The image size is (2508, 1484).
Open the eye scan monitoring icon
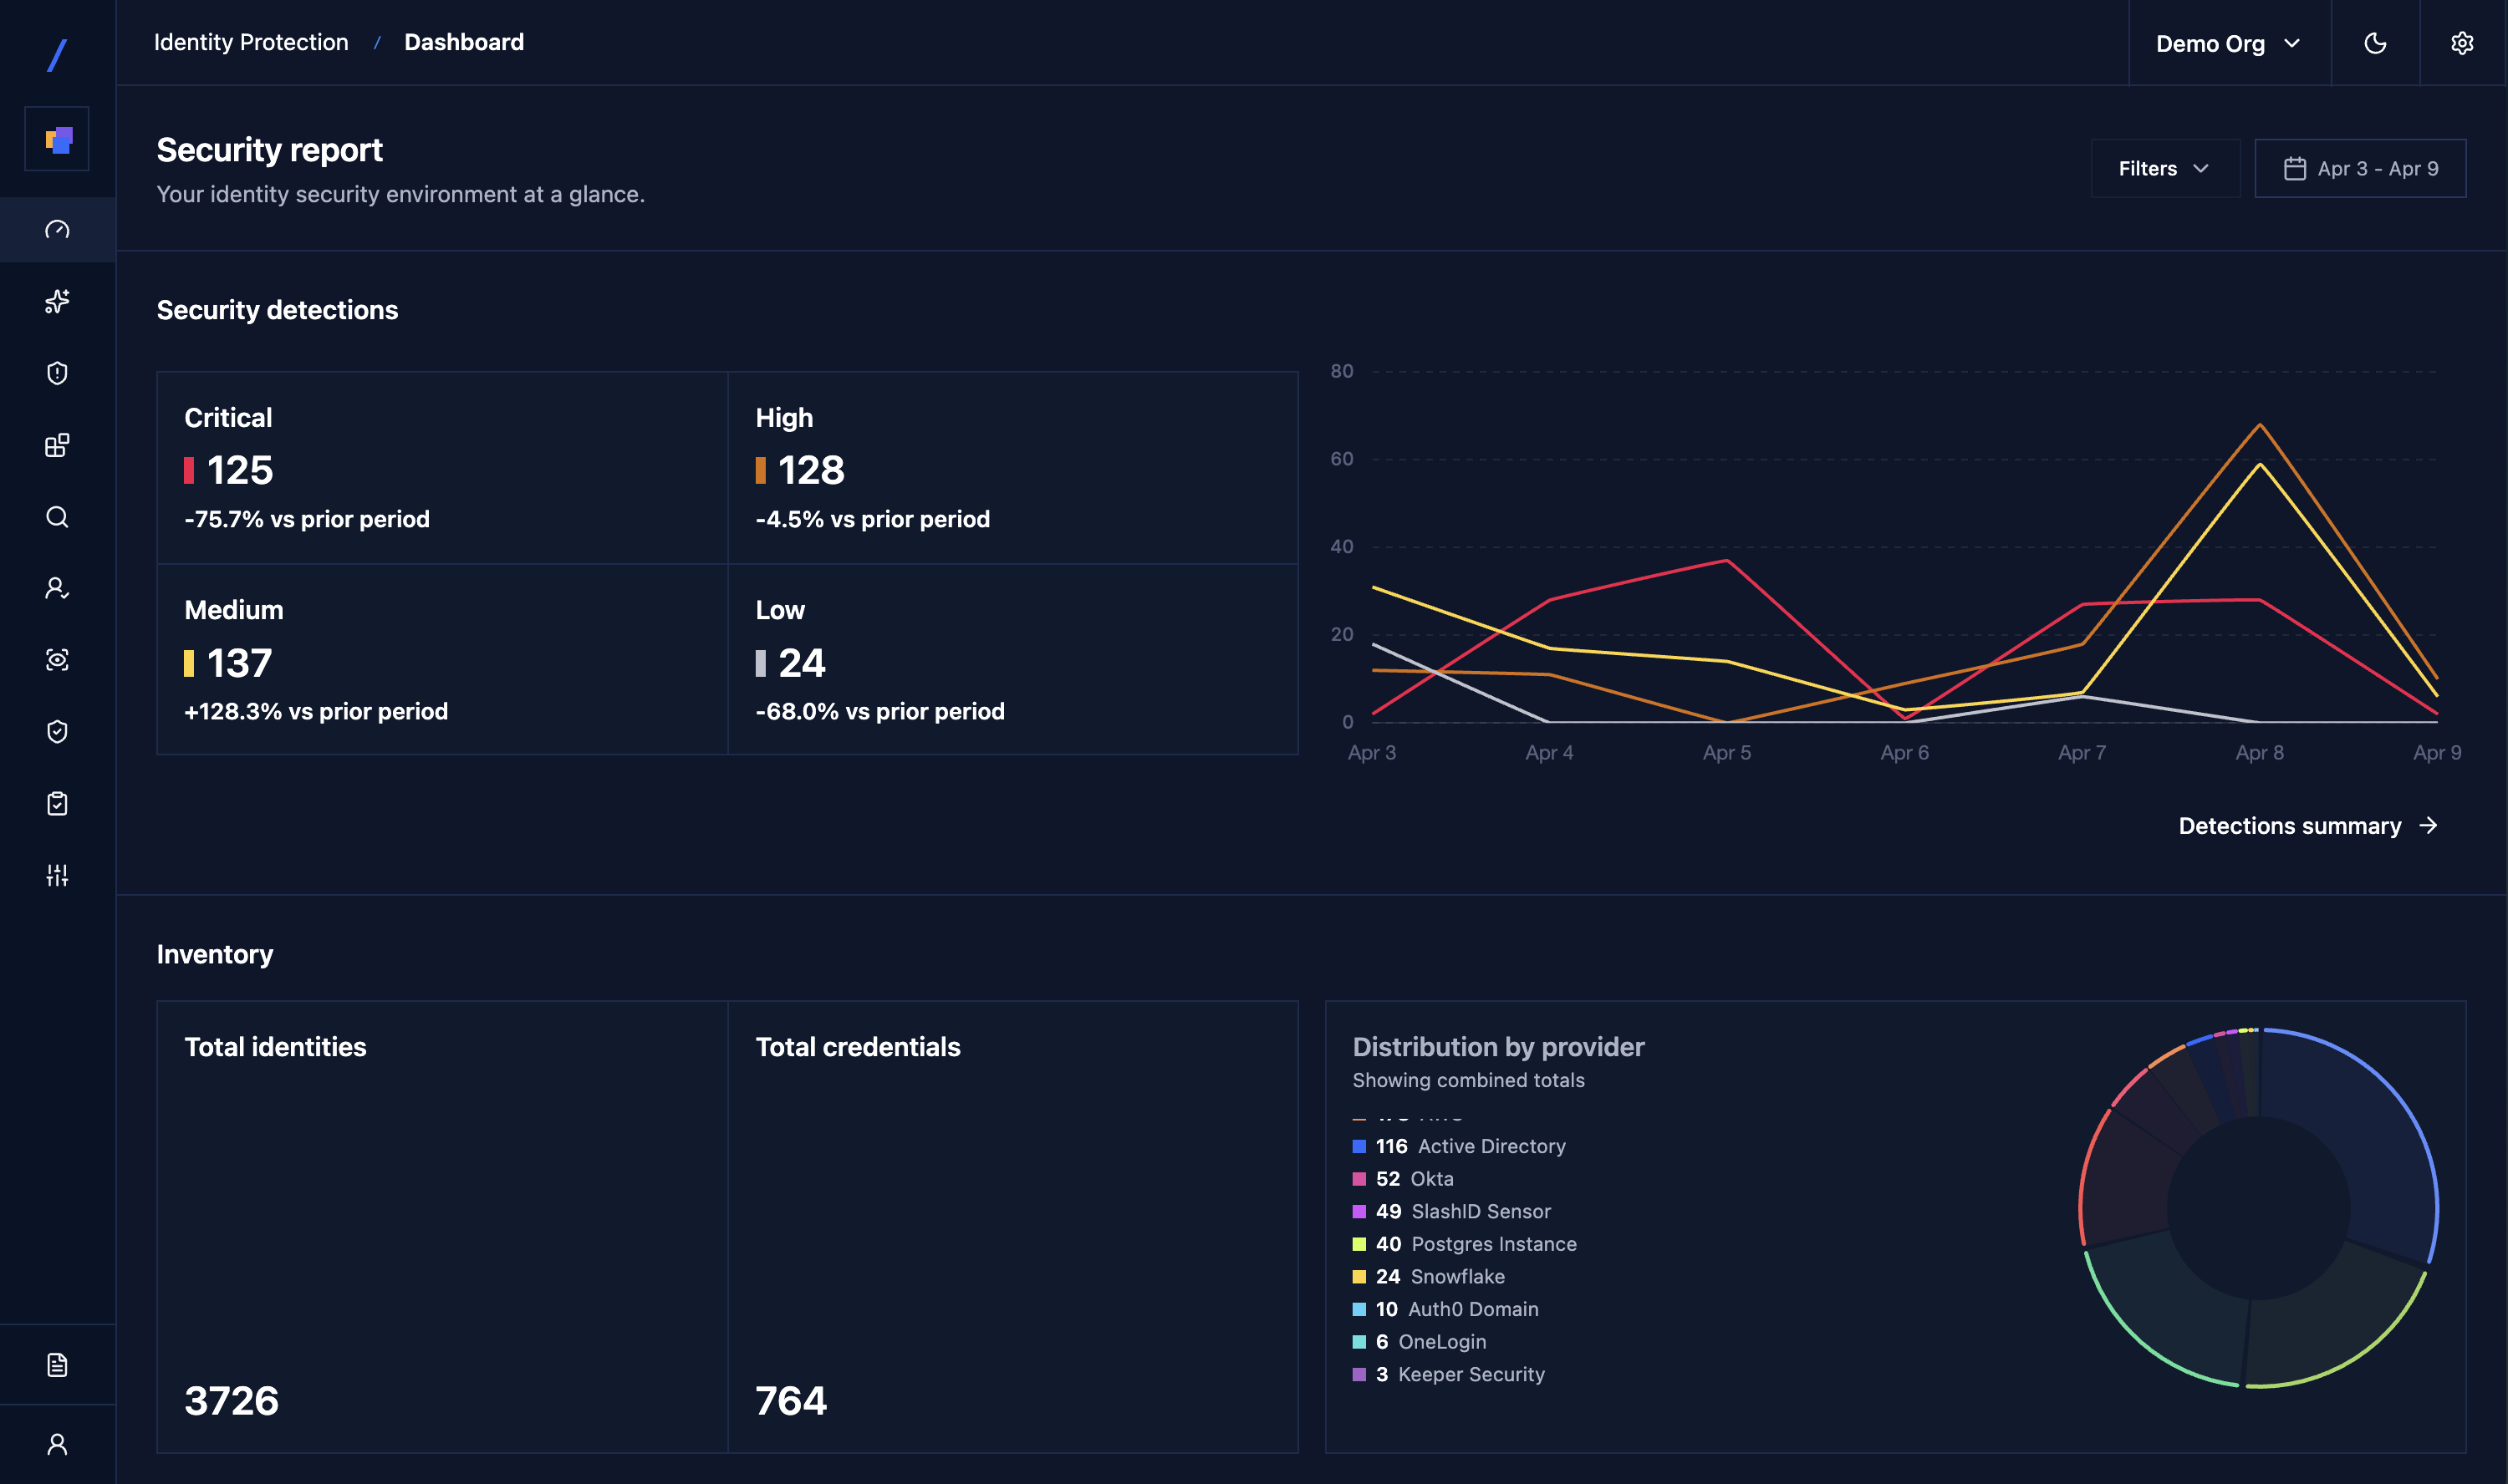coord(57,659)
